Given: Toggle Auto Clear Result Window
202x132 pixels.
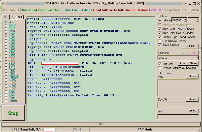Looking at the screenshot, I should click(159, 29).
